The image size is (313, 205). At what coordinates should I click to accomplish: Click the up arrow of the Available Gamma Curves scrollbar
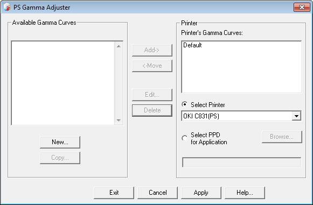point(119,46)
